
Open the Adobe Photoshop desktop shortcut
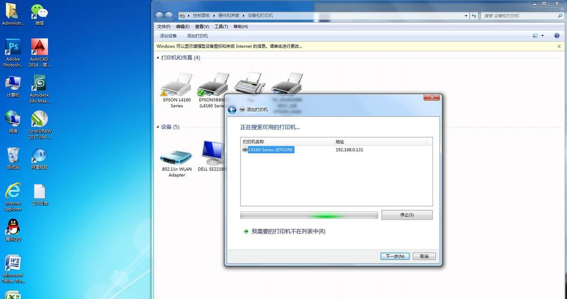pyautogui.click(x=13, y=53)
